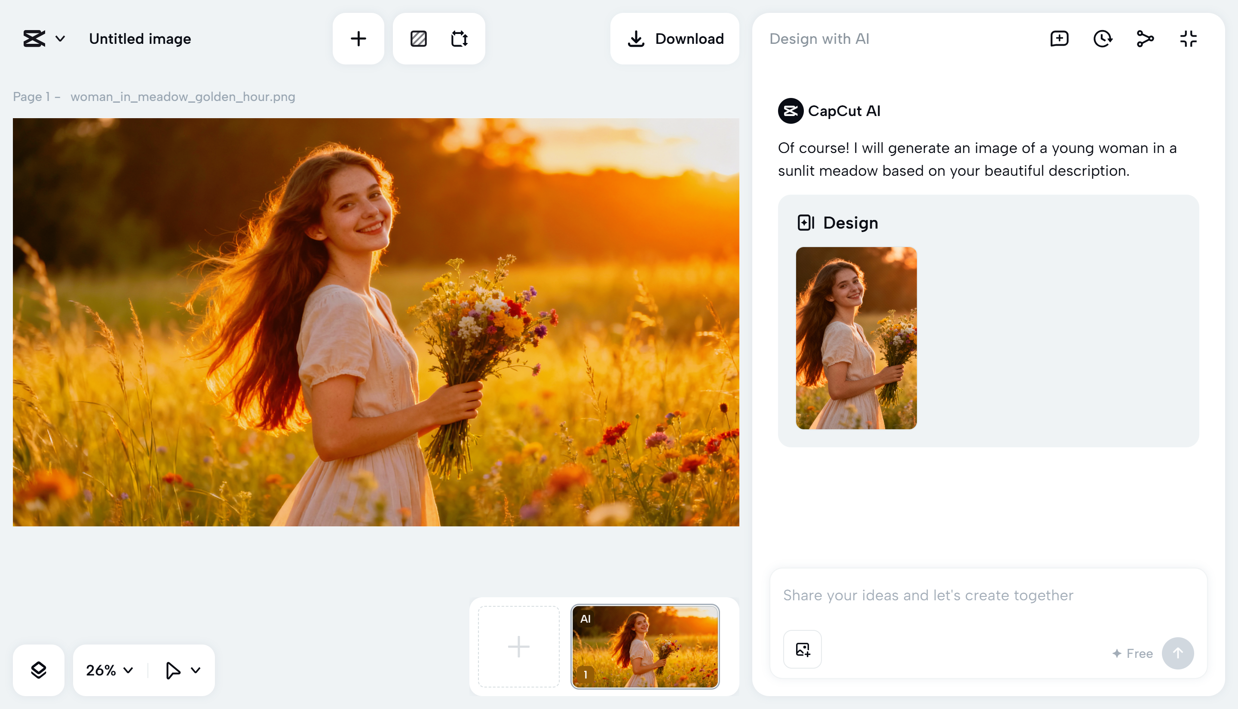
Task: Open the chat history icon
Action: coord(1102,39)
